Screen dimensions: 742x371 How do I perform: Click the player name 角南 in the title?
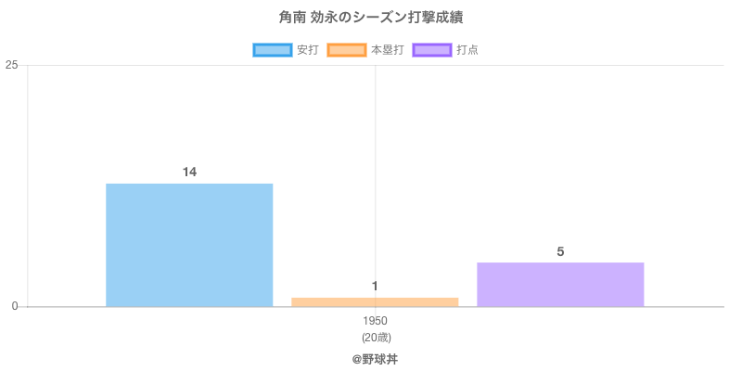coord(291,18)
